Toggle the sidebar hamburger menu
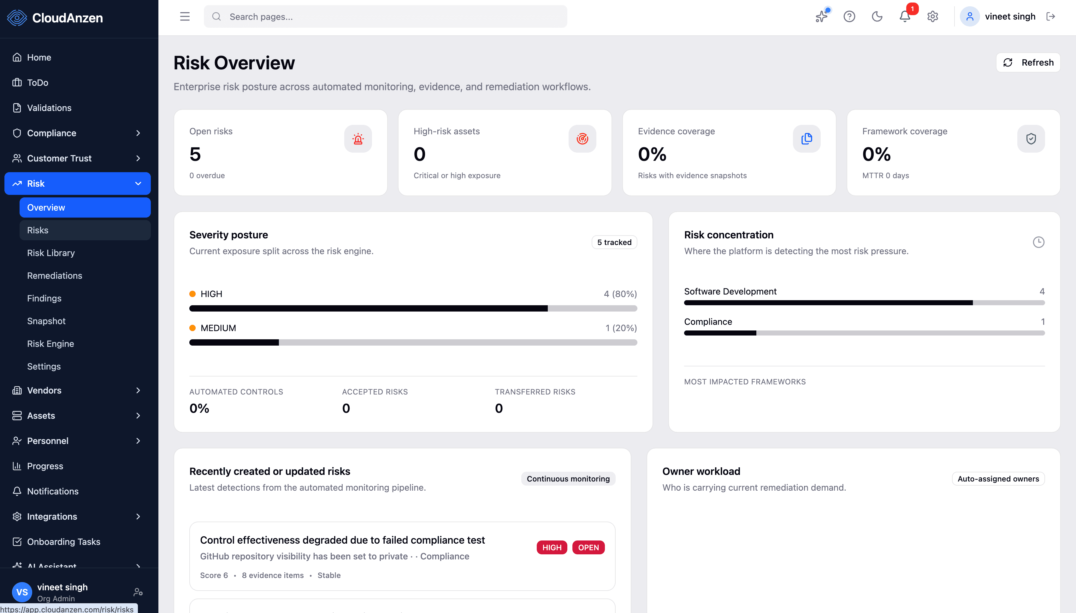This screenshot has width=1076, height=613. (x=185, y=17)
